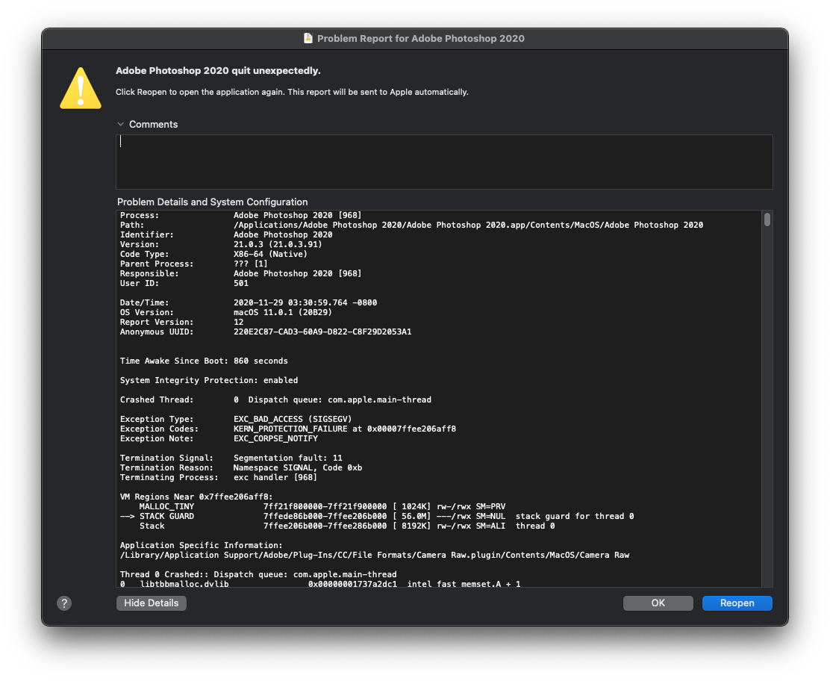This screenshot has width=830, height=681.
Task: Click 'Application Specific Information:' line
Action: coord(201,545)
